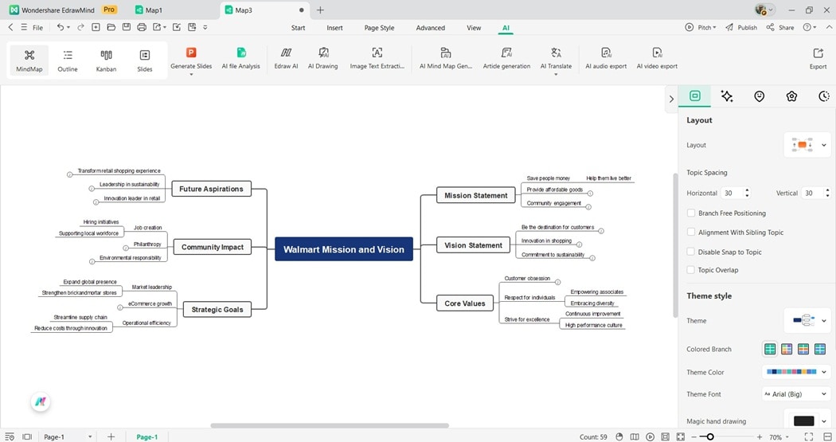Image resolution: width=836 pixels, height=442 pixels.
Task: Open the AI sparkle panel tab
Action: [x=726, y=96]
